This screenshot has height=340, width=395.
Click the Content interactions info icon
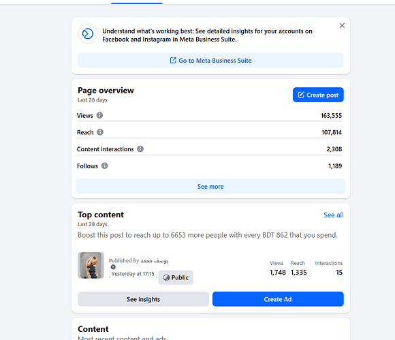tap(140, 149)
